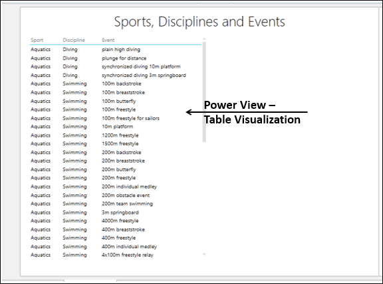
Task: Click the scroll down arrow of table
Action: pyautogui.click(x=204, y=254)
